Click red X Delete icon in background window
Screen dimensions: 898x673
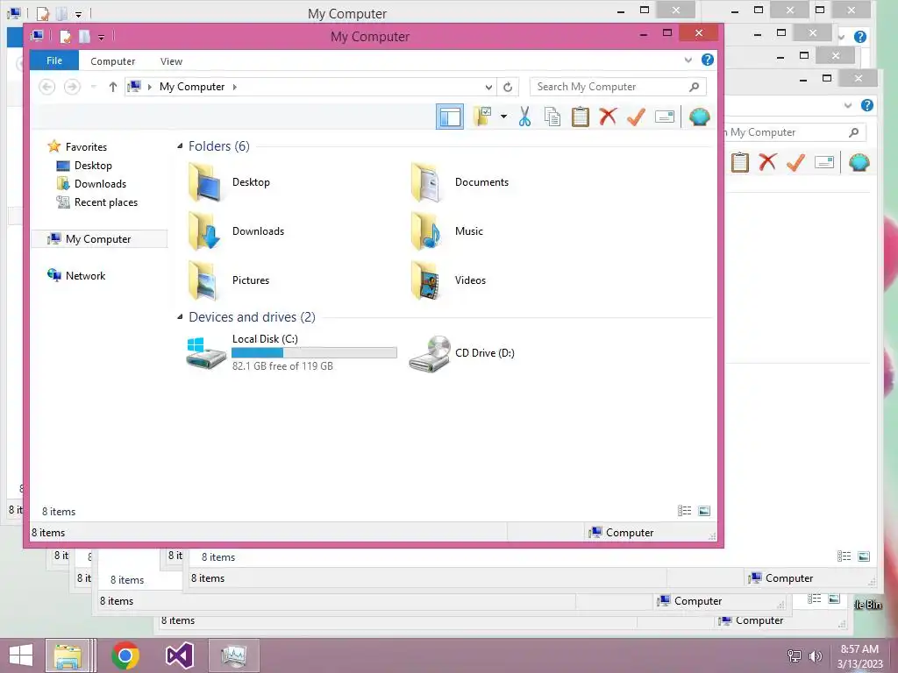pyautogui.click(x=768, y=162)
